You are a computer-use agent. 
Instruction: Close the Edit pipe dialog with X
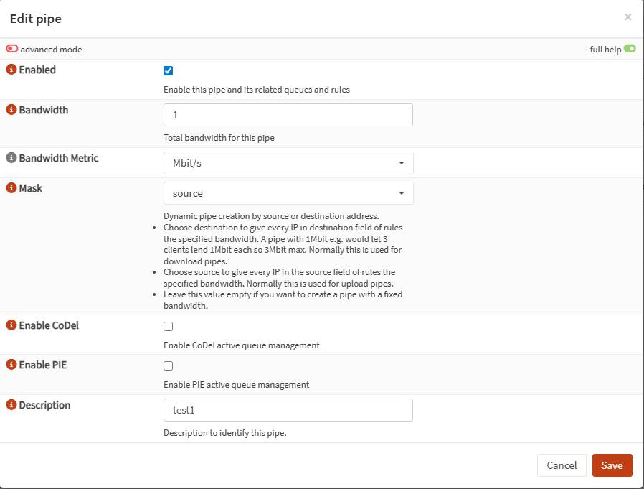click(628, 17)
